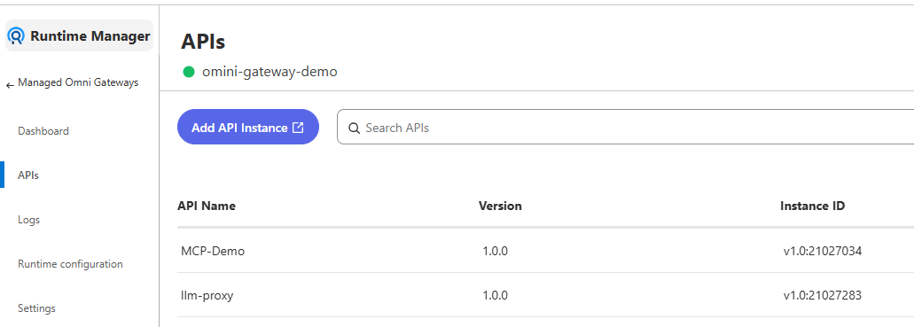Viewport: 914px width, 327px height.
Task: Click the Runtime Manager title text
Action: 90,36
